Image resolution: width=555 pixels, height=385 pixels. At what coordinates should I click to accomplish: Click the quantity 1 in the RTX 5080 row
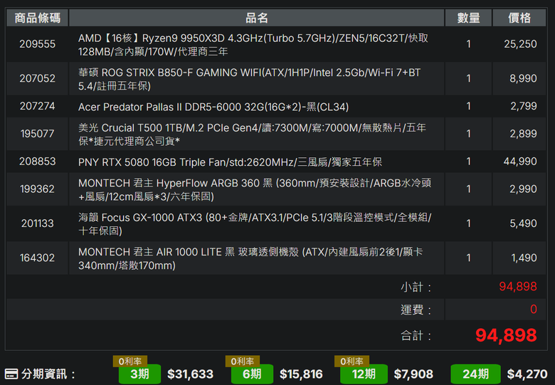(x=468, y=162)
